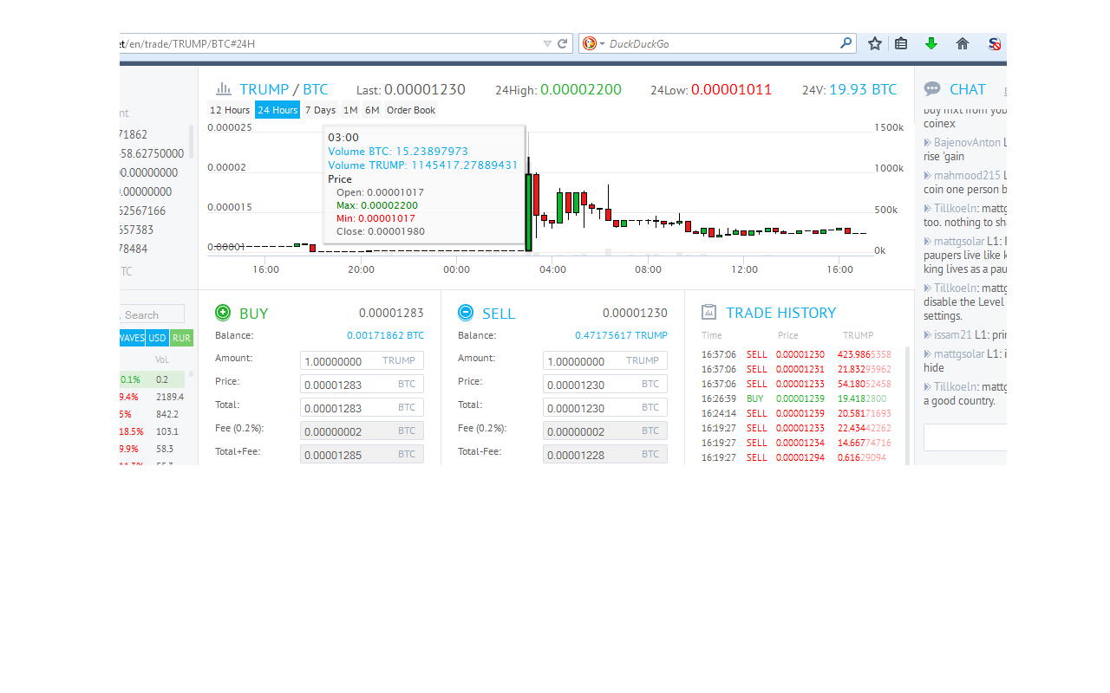Screen dimensions: 1110x693
Task: Click the BTC link in the pair title
Action: pyautogui.click(x=316, y=89)
